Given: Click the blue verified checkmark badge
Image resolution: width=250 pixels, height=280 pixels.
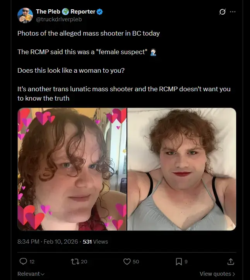Looking at the screenshot, I should [100, 12].
